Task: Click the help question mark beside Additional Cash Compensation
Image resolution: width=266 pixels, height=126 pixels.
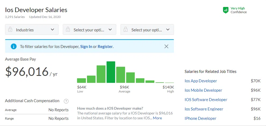Action: pyautogui.click(x=66, y=101)
